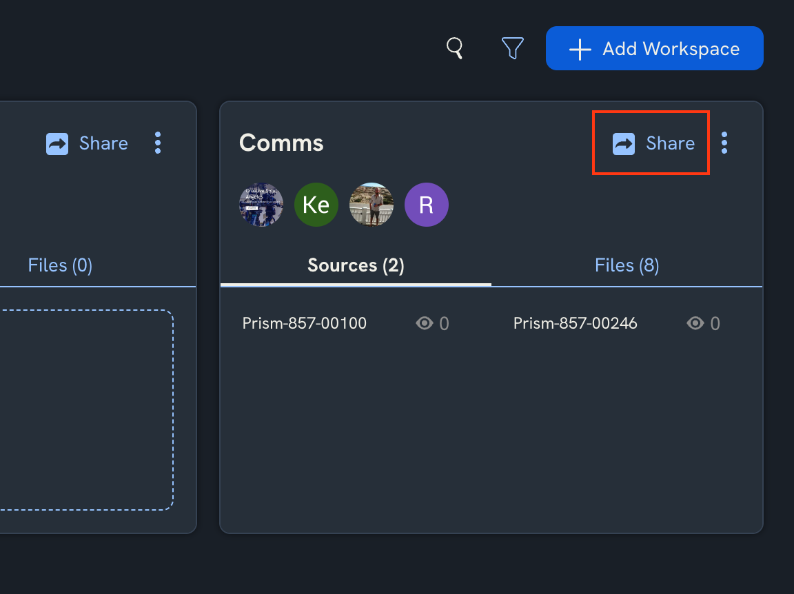
Task: Toggle visibility eye for Prism-857-00100
Action: click(423, 323)
